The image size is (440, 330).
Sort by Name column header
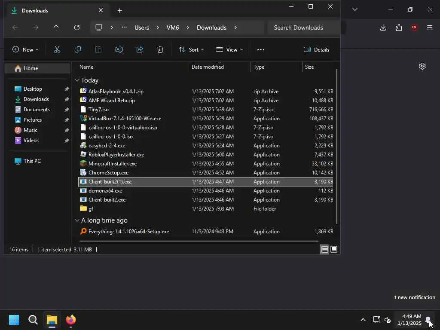click(86, 67)
